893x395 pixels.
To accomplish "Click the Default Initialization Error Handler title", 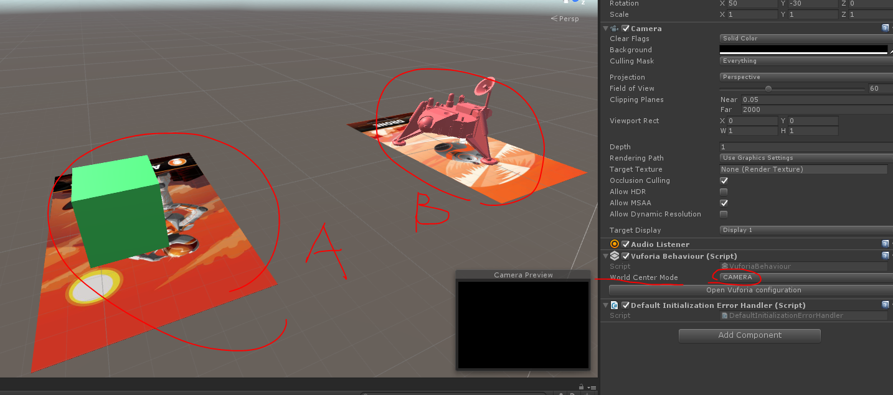I will pos(718,305).
